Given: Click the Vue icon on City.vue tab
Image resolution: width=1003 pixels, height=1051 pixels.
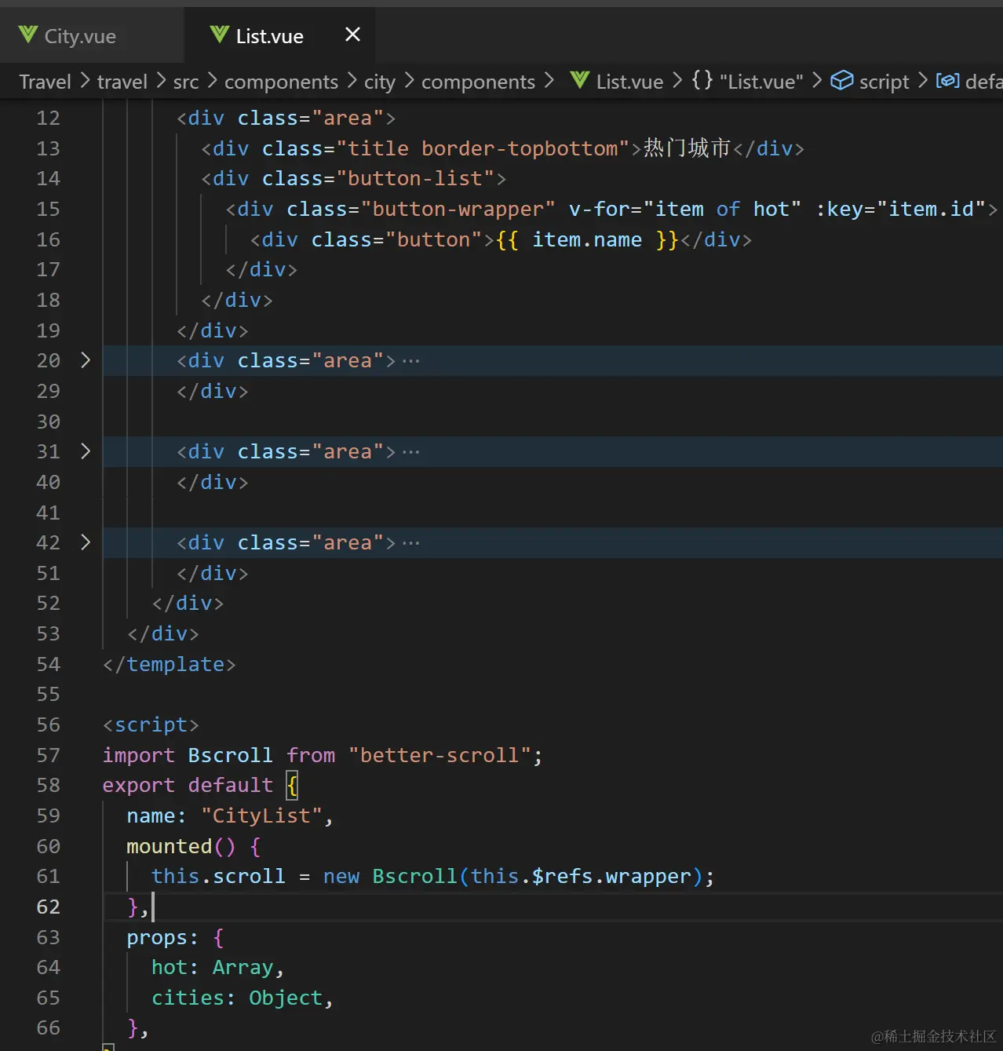Looking at the screenshot, I should [x=28, y=35].
